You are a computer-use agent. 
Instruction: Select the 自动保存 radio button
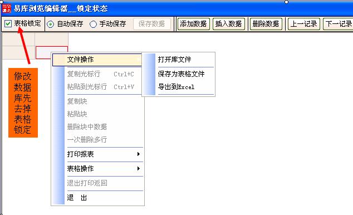click(51, 24)
